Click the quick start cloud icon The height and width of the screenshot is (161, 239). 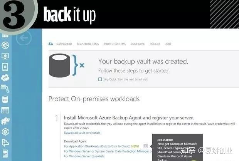pos(50,44)
